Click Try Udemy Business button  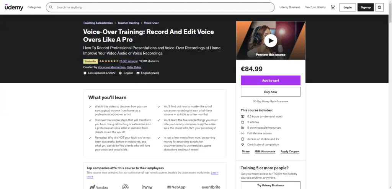coord(271,185)
